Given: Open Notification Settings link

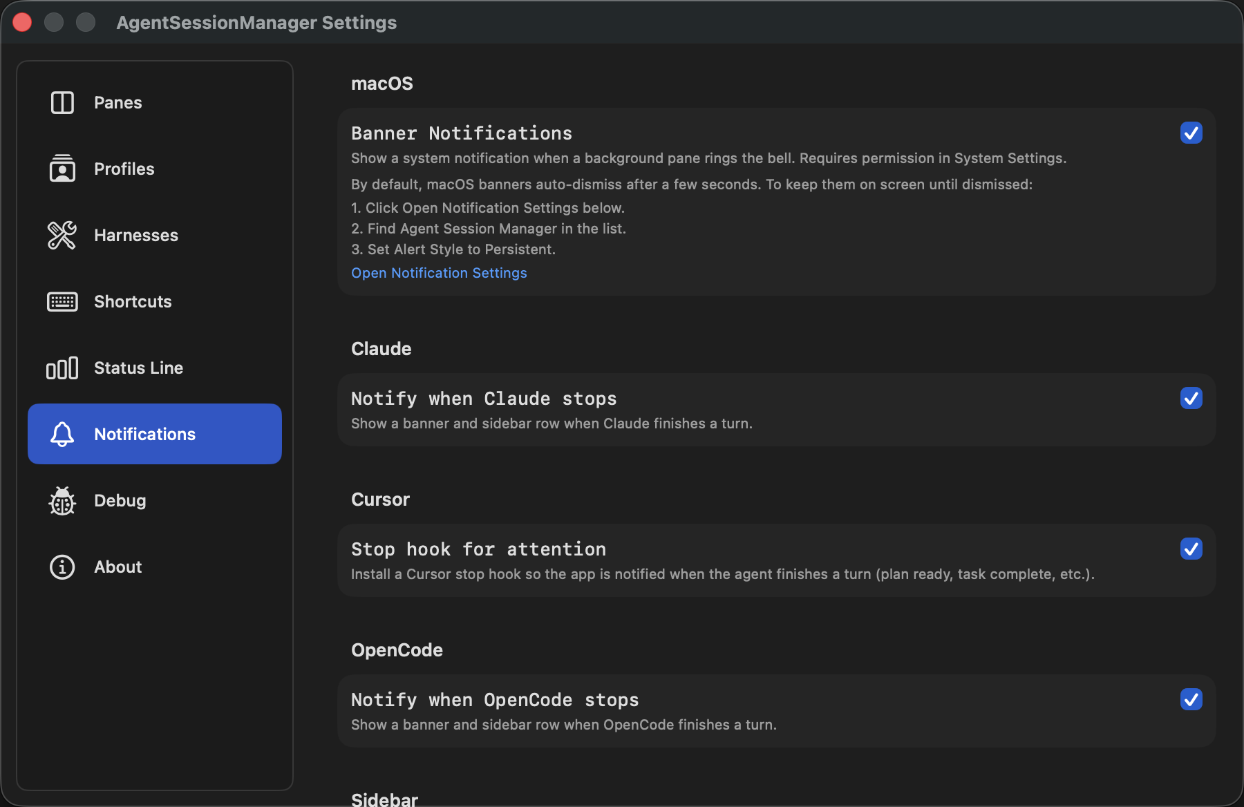Looking at the screenshot, I should pyautogui.click(x=439, y=273).
